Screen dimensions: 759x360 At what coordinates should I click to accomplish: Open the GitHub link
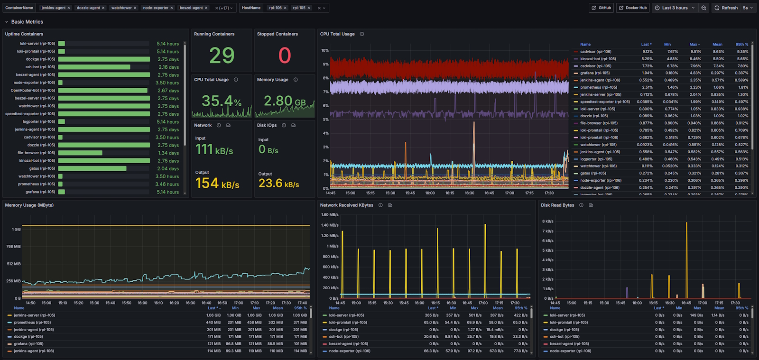click(601, 8)
